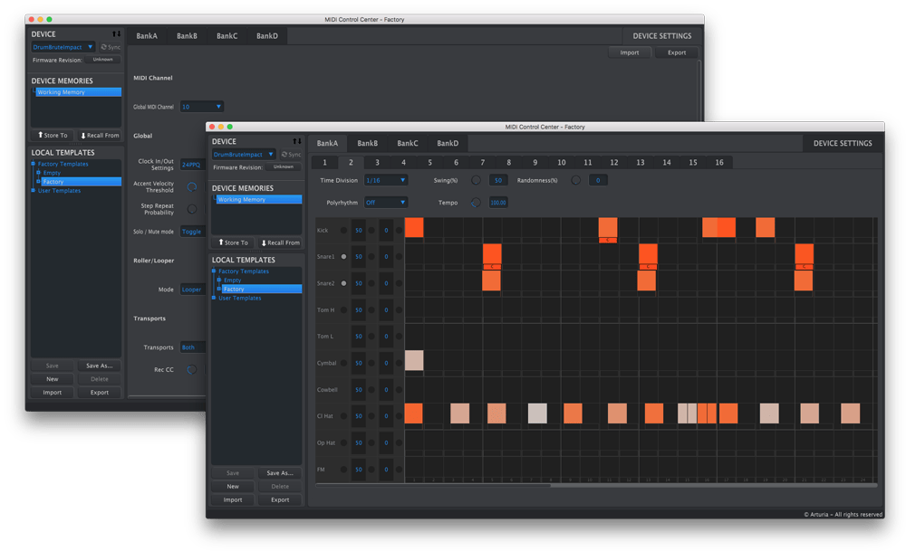Click the device up/down arrows icon in back window
The image size is (906, 551).
click(116, 34)
